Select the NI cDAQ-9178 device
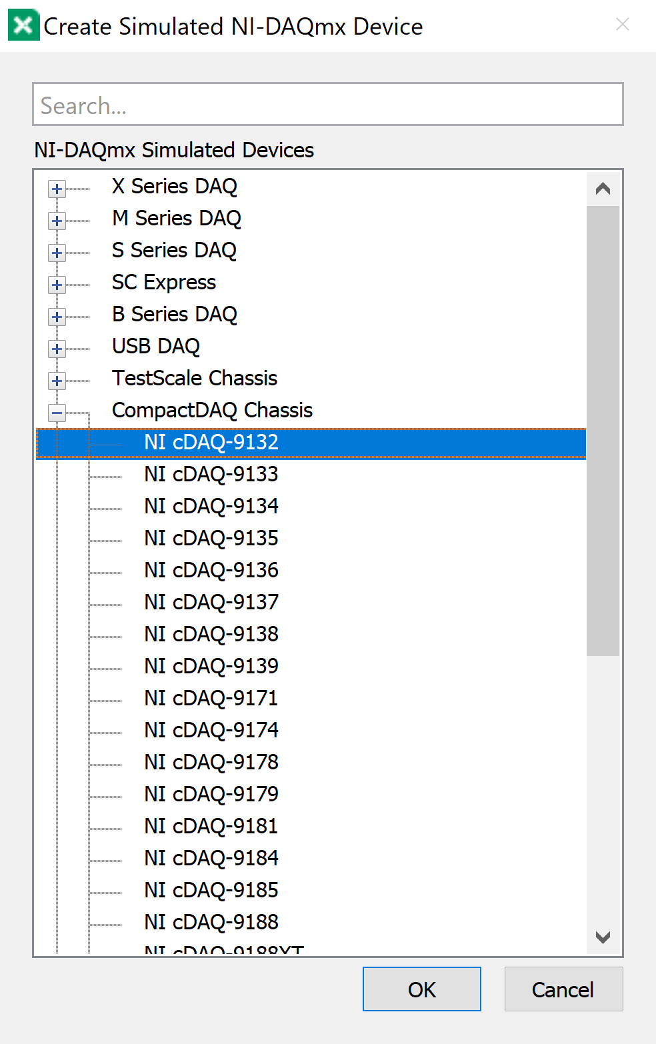 point(211,762)
